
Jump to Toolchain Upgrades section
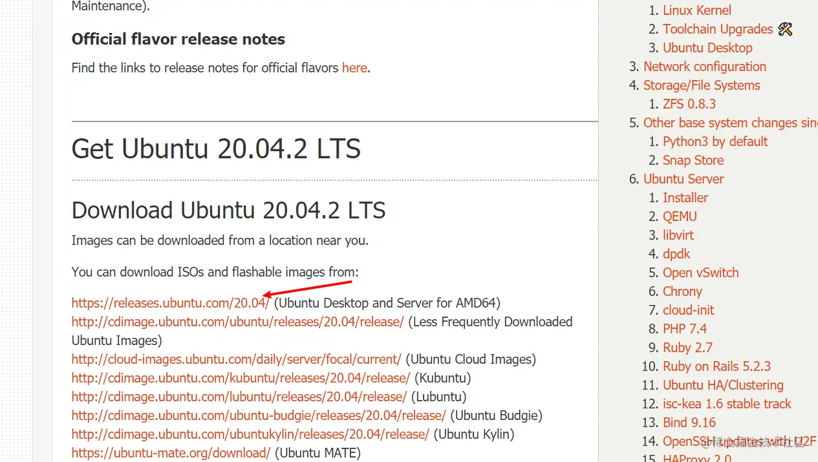click(x=718, y=29)
